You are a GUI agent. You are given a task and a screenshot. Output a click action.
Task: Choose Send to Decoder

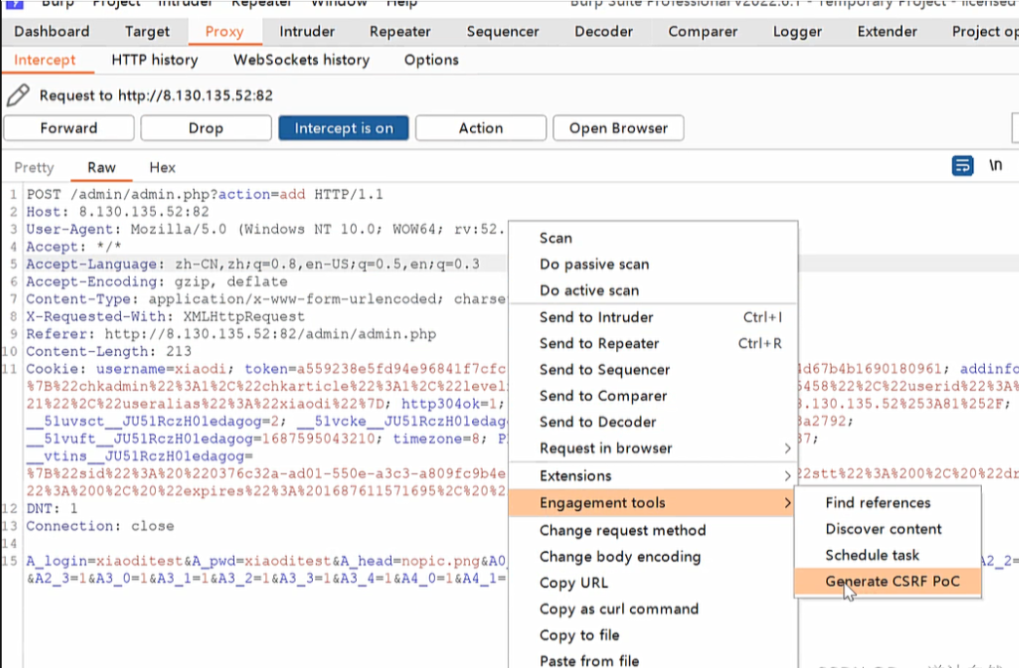pyautogui.click(x=653, y=421)
